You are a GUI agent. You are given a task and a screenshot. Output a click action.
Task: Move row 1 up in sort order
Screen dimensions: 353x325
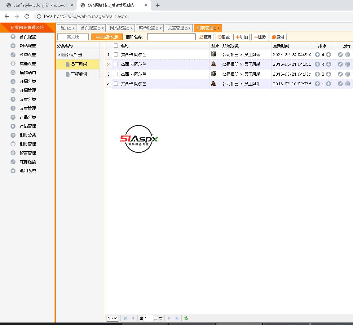[x=317, y=55]
